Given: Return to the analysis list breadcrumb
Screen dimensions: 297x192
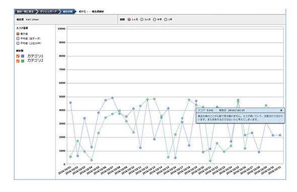Looking at the screenshot, I should 25,12.
